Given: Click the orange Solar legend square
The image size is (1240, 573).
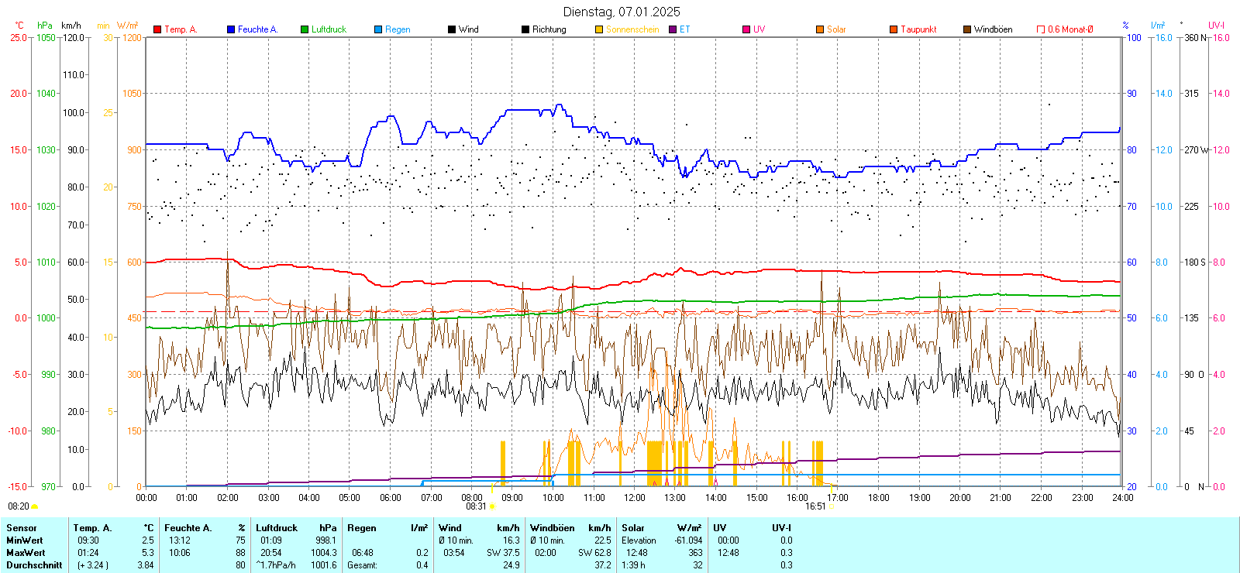Looking at the screenshot, I should (x=820, y=29).
